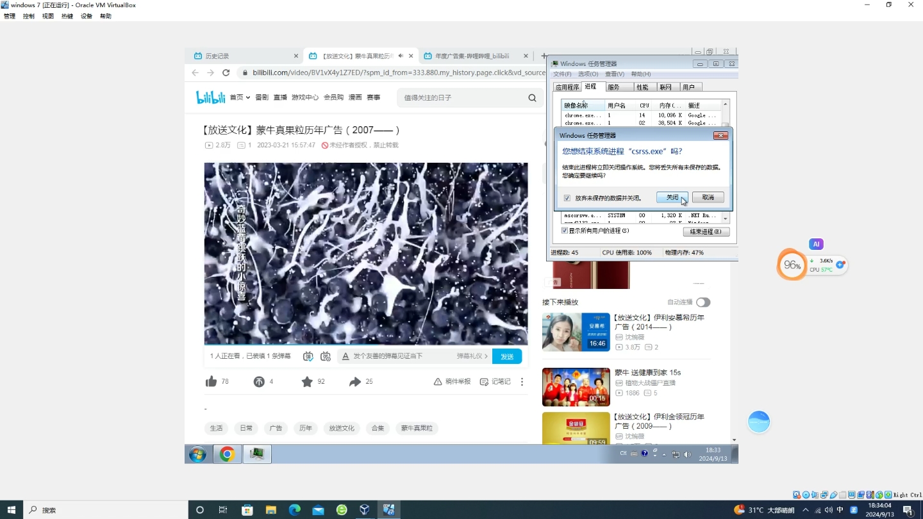Image resolution: width=923 pixels, height=519 pixels.
Task: Share the video with the share arrow
Action: pyautogui.click(x=355, y=382)
